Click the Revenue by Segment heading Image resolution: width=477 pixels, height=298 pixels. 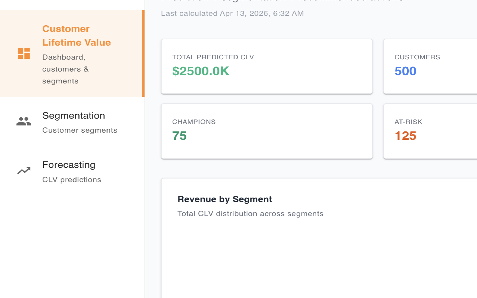[225, 199]
